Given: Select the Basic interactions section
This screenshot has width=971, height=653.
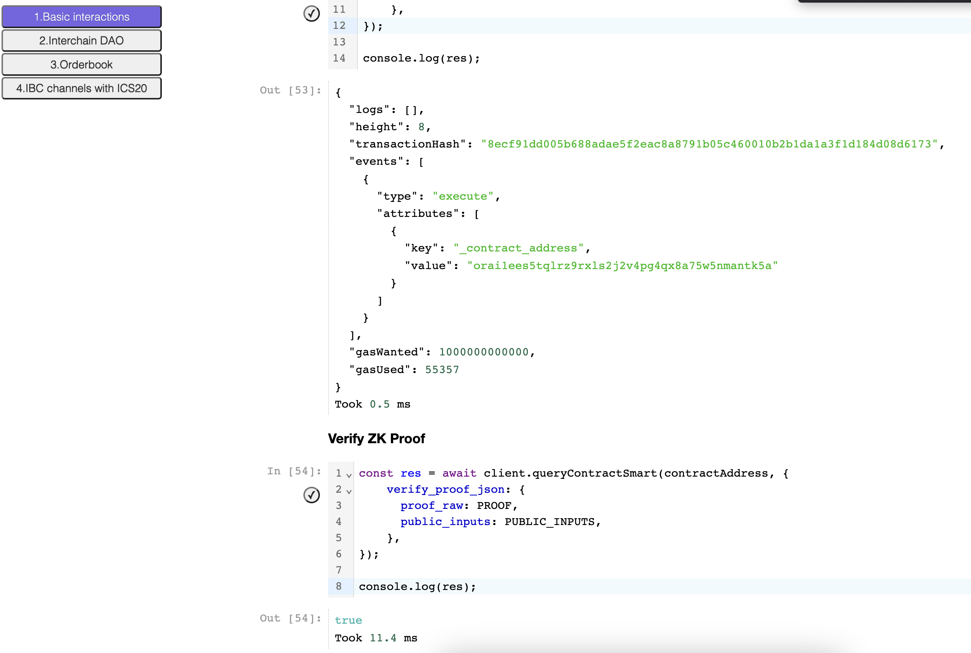Looking at the screenshot, I should coord(81,17).
